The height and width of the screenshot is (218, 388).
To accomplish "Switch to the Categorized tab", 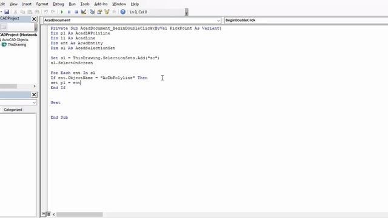I will pyautogui.click(x=13, y=110).
